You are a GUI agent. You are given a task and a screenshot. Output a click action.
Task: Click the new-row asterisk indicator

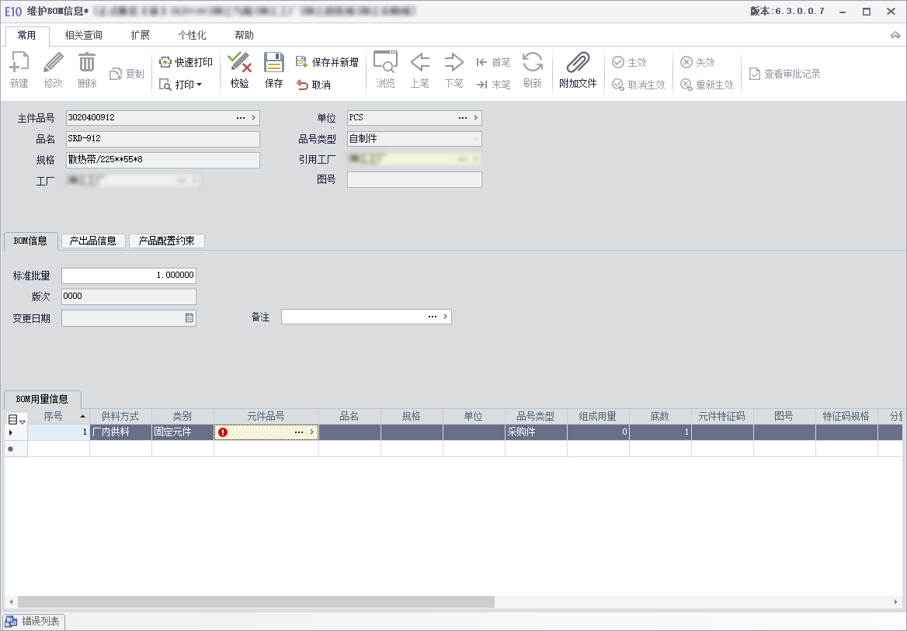point(10,449)
